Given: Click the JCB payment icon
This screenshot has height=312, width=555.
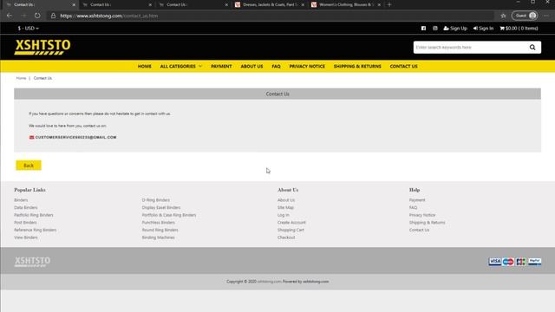Looking at the screenshot, I should 521,262.
